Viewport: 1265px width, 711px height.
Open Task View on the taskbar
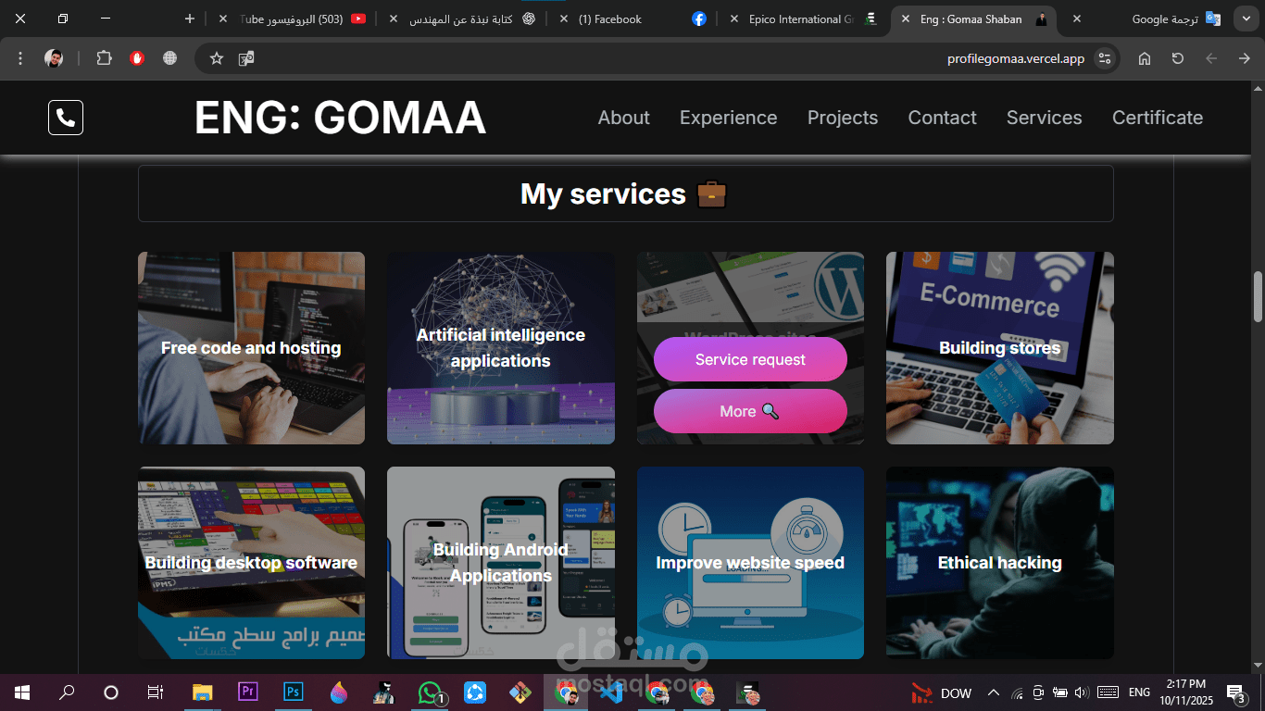click(x=156, y=692)
